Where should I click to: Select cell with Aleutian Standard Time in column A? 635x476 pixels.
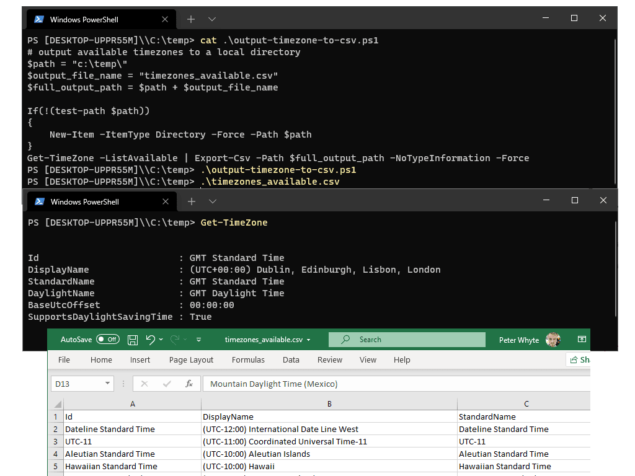tap(133, 454)
